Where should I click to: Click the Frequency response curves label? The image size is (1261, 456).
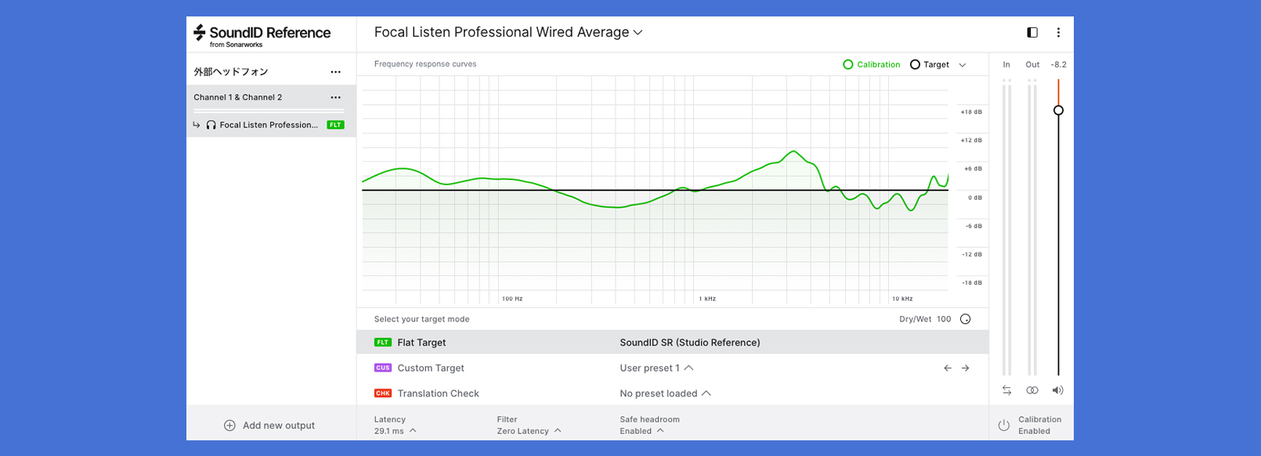[425, 64]
